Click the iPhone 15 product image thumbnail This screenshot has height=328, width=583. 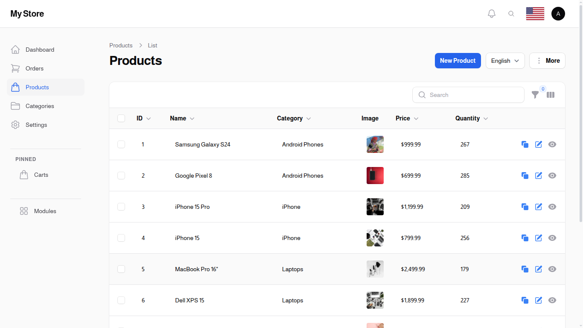coord(375,238)
